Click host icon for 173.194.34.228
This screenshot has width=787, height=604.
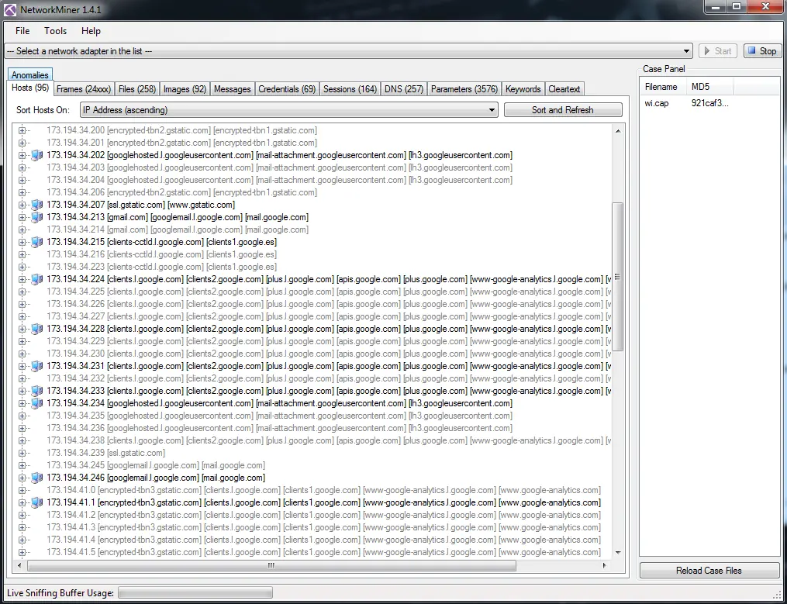tap(36, 329)
